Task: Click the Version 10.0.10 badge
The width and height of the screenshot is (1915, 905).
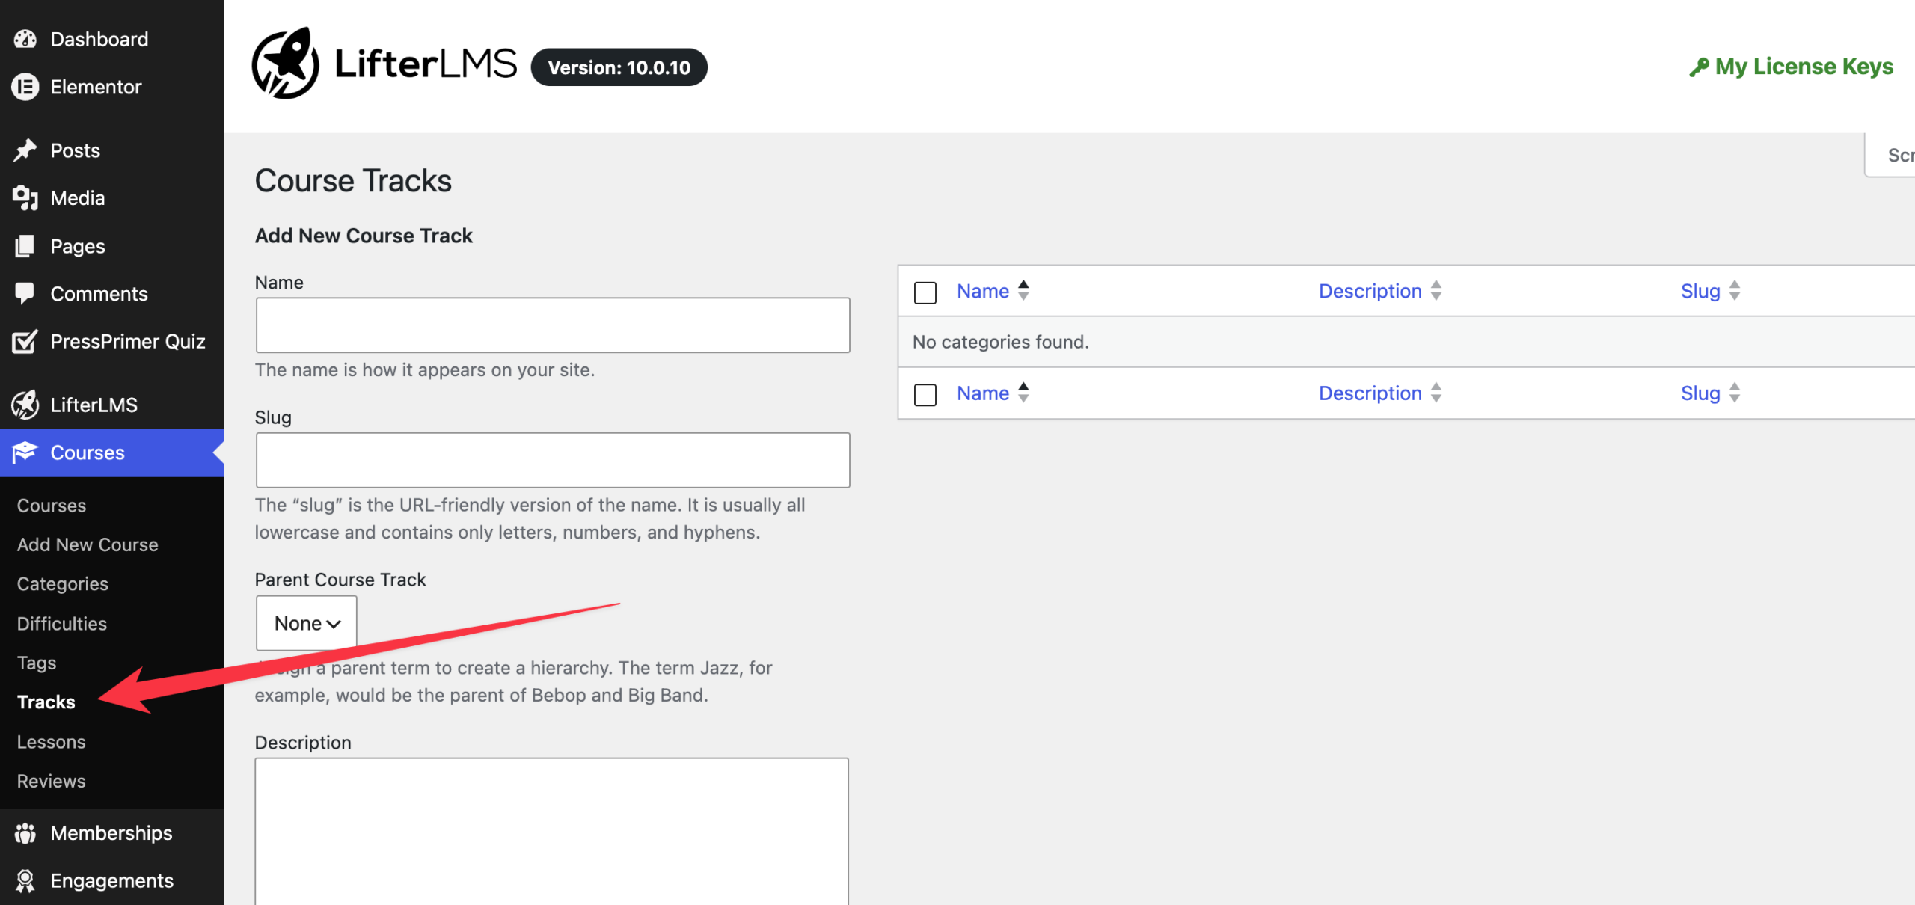Action: (619, 67)
